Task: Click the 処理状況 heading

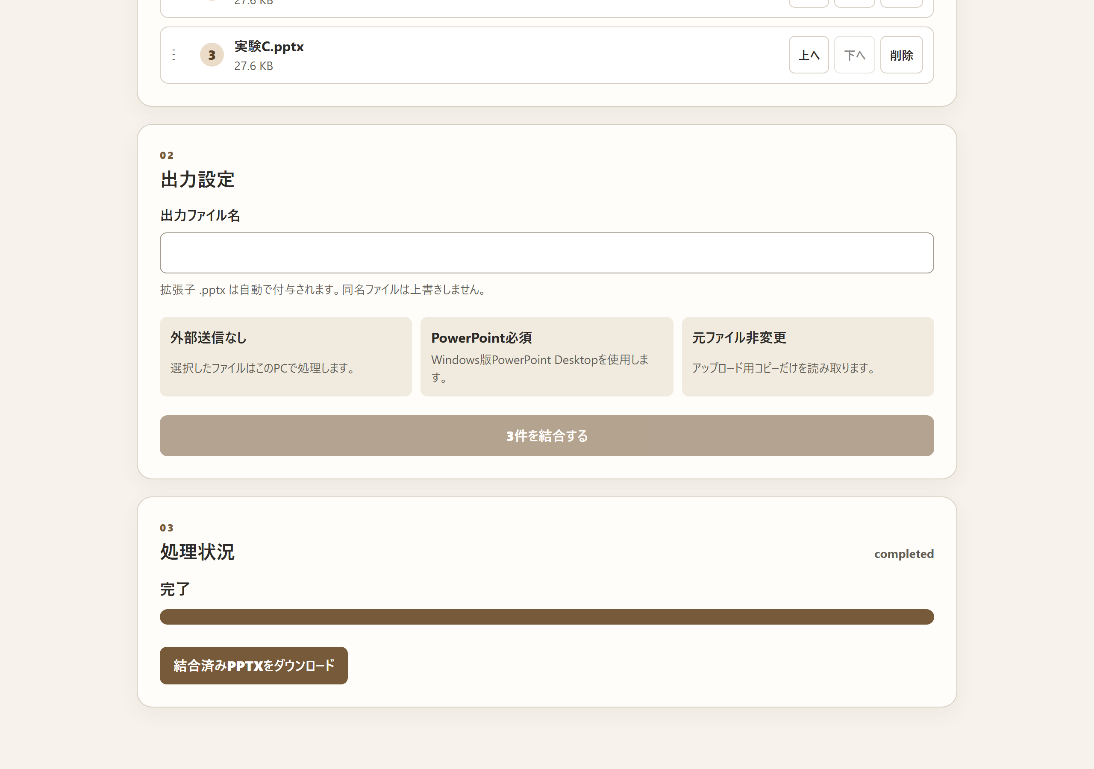Action: point(197,552)
